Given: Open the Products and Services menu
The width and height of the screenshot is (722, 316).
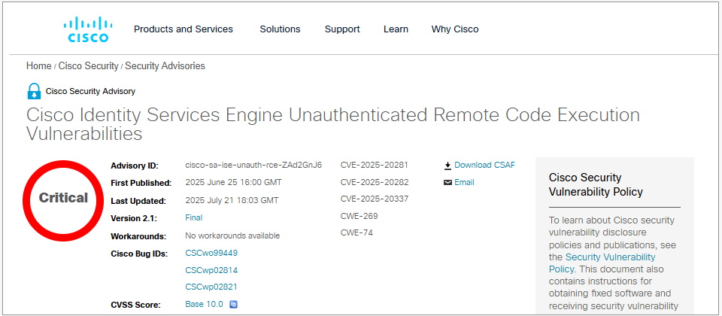Looking at the screenshot, I should click(184, 29).
